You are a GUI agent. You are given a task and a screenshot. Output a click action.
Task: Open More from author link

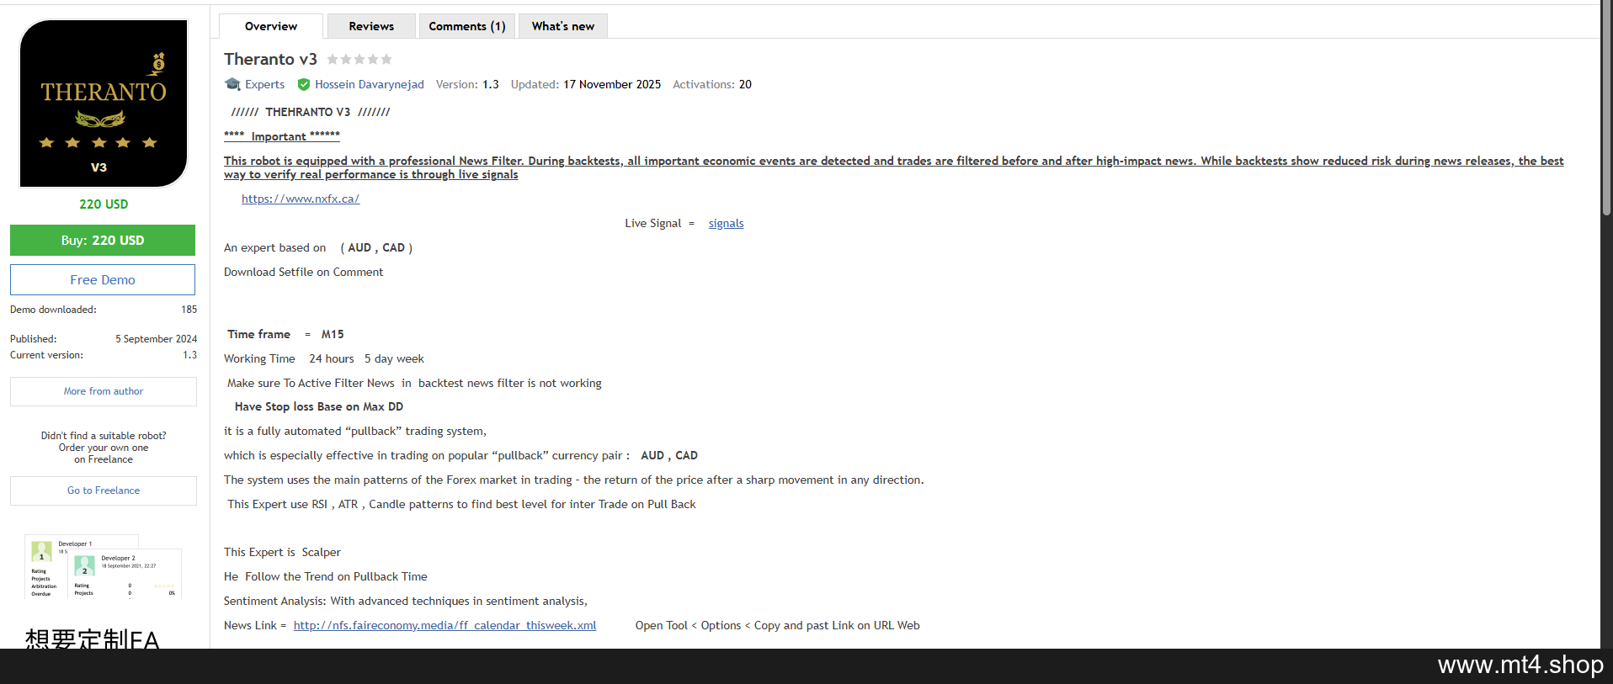(104, 391)
